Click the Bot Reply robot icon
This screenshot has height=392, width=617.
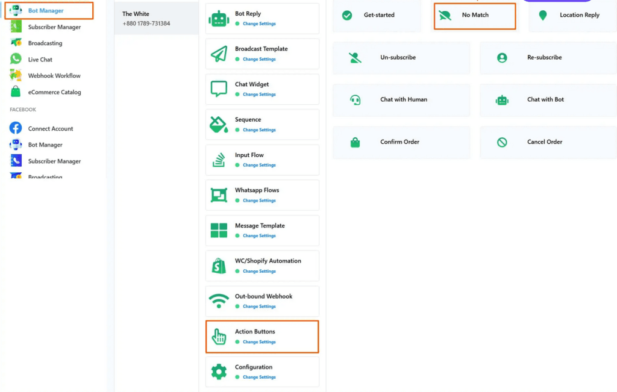coord(219,19)
